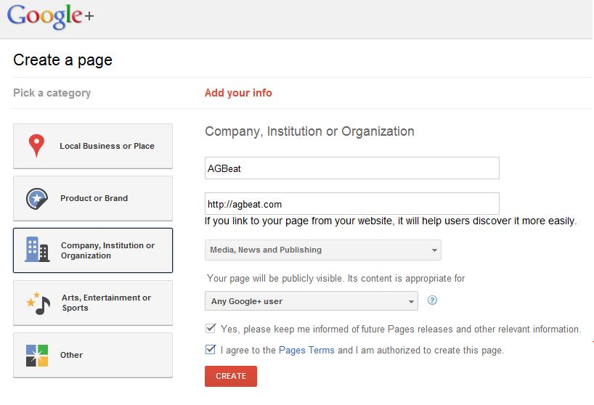
Task: Open the Media, News and Publishing dropdown
Action: tap(322, 250)
